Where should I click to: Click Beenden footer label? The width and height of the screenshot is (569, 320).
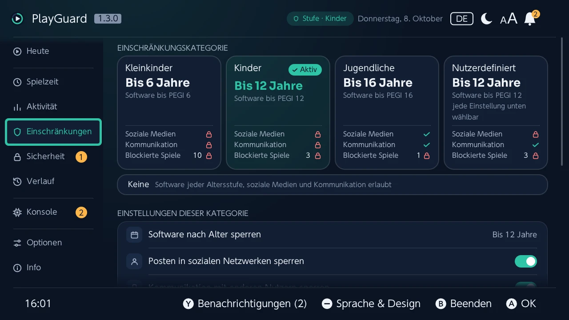(x=471, y=304)
